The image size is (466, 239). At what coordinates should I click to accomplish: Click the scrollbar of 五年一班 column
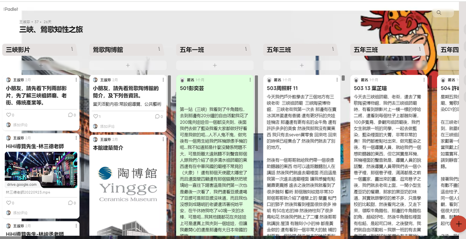tap(256, 113)
